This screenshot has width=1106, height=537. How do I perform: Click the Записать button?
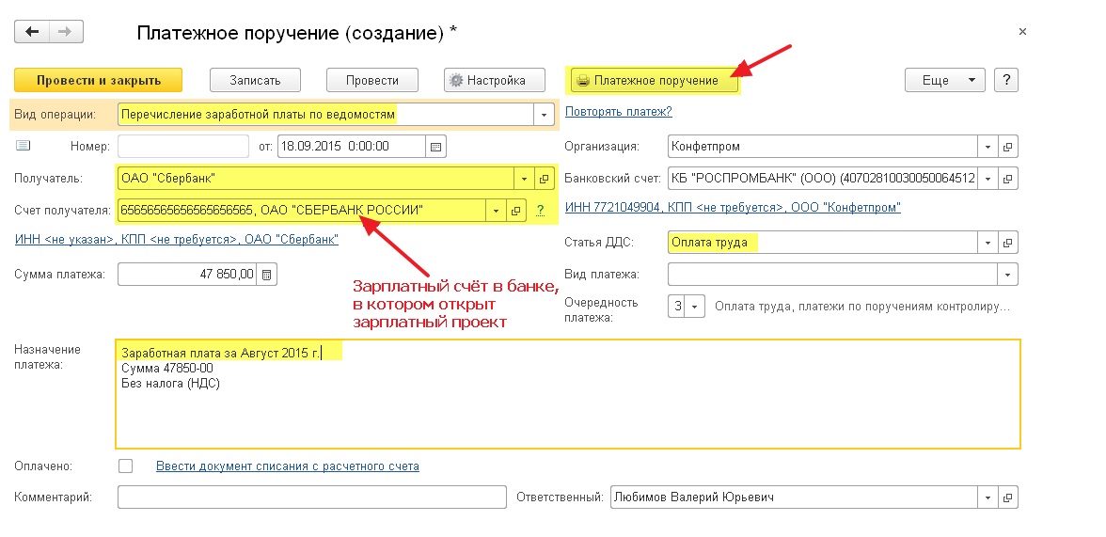(x=256, y=80)
